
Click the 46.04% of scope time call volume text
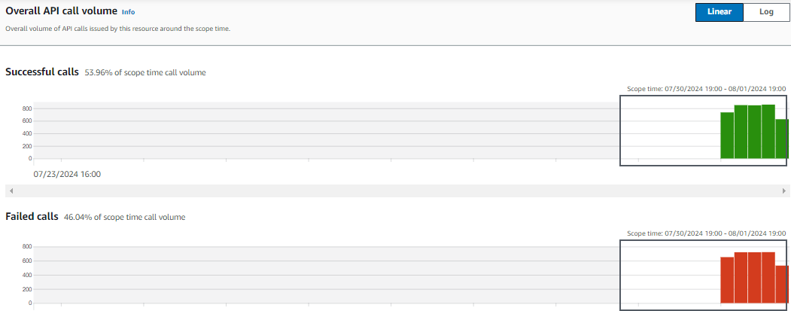125,218
